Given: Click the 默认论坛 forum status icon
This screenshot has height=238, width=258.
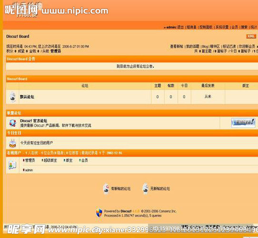Looking at the screenshot, I should click(13, 97).
